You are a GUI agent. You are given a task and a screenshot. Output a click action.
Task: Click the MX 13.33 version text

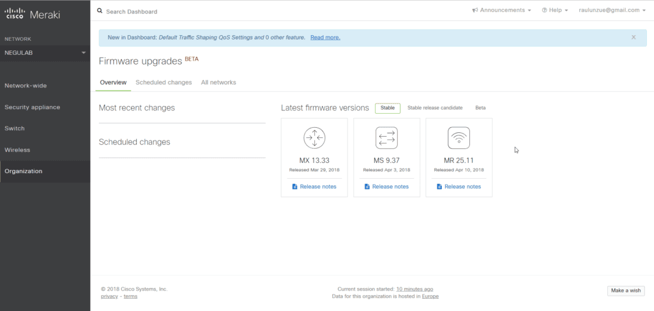[x=314, y=160]
